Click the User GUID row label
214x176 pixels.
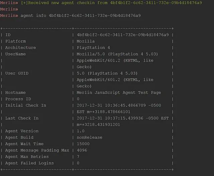[x=17, y=73]
